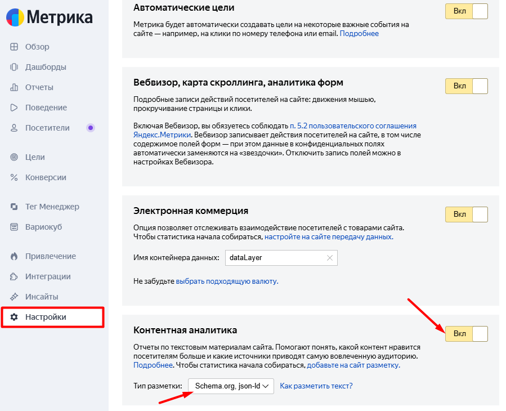
Task: Open Привлечение menu item
Action: (x=51, y=256)
